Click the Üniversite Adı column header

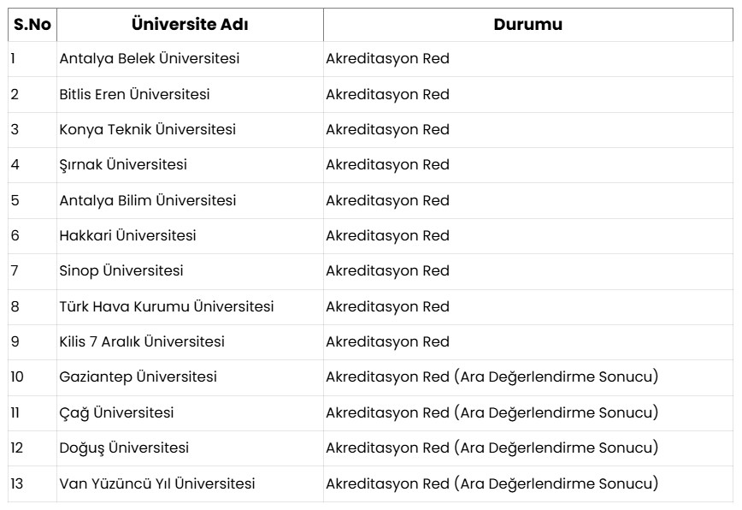(x=190, y=25)
